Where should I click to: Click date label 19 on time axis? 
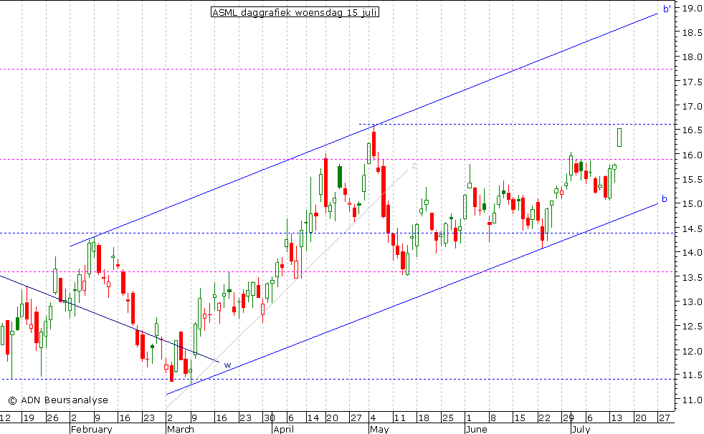tap(28, 418)
